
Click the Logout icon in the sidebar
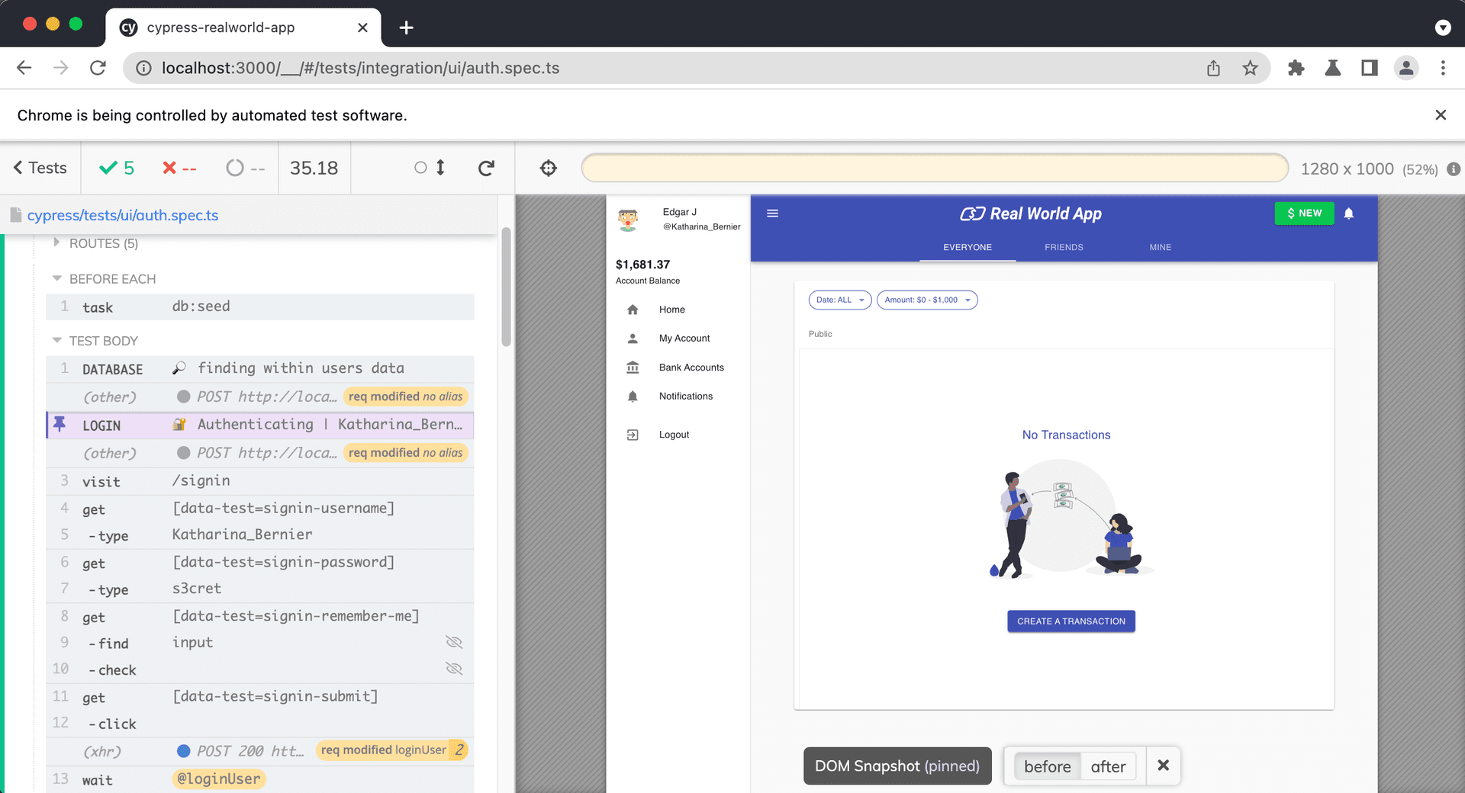click(x=633, y=434)
